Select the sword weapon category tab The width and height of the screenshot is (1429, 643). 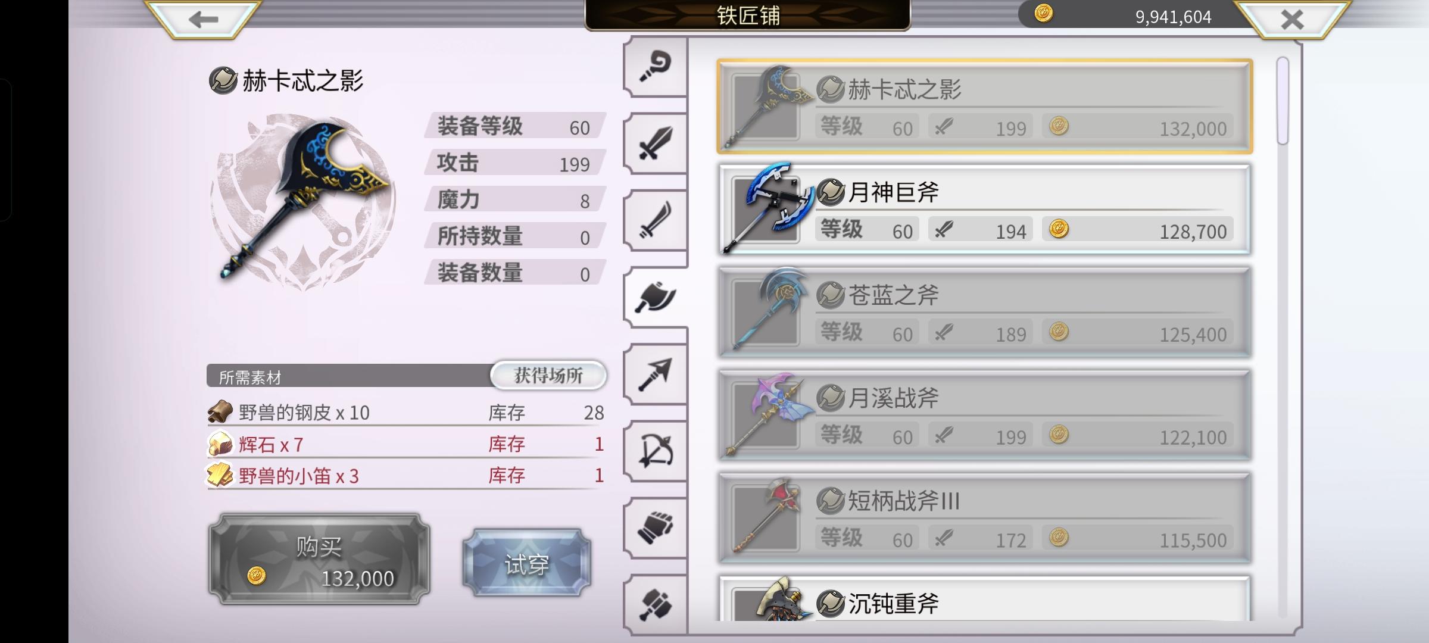(x=655, y=143)
